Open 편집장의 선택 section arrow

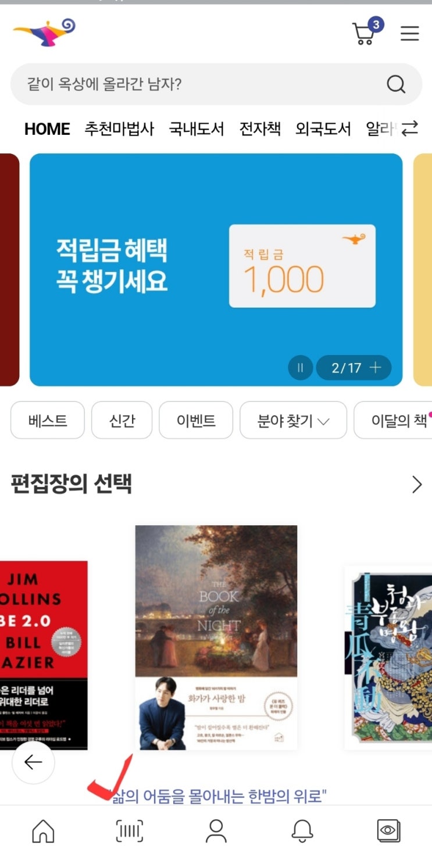(417, 485)
